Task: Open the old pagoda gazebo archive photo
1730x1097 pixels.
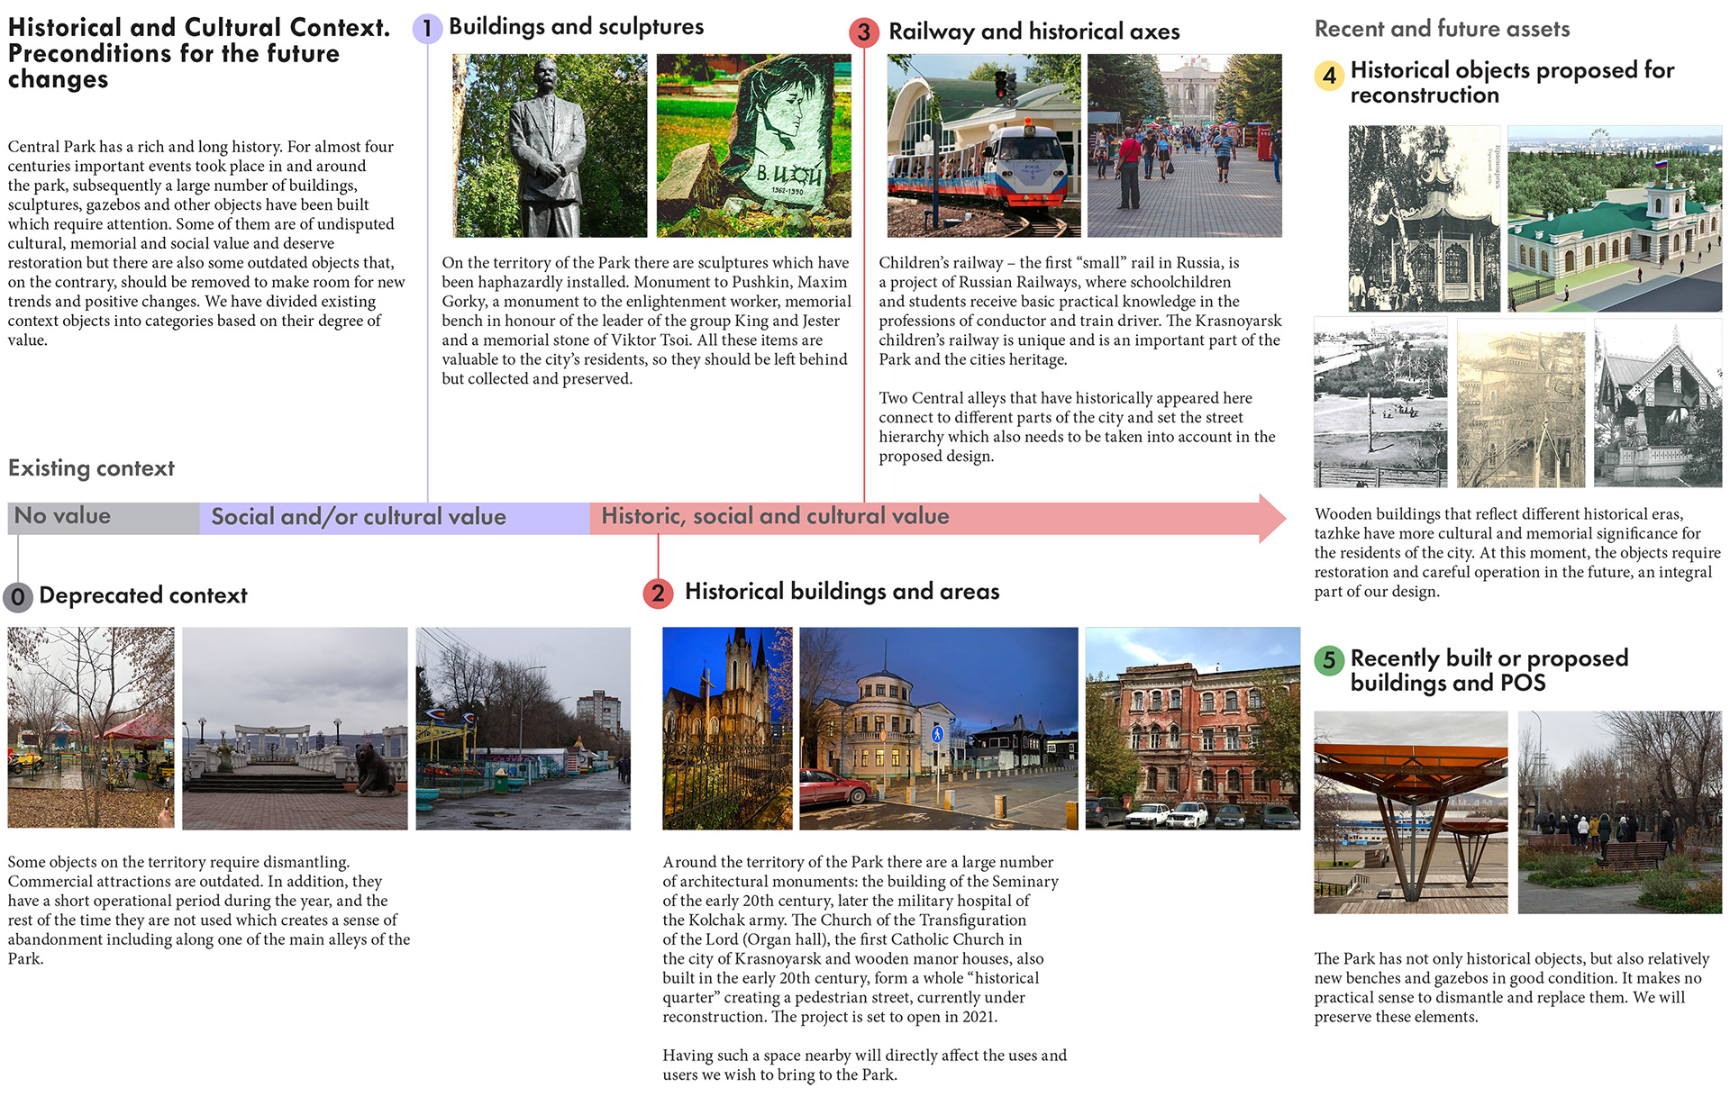Action: click(1425, 219)
